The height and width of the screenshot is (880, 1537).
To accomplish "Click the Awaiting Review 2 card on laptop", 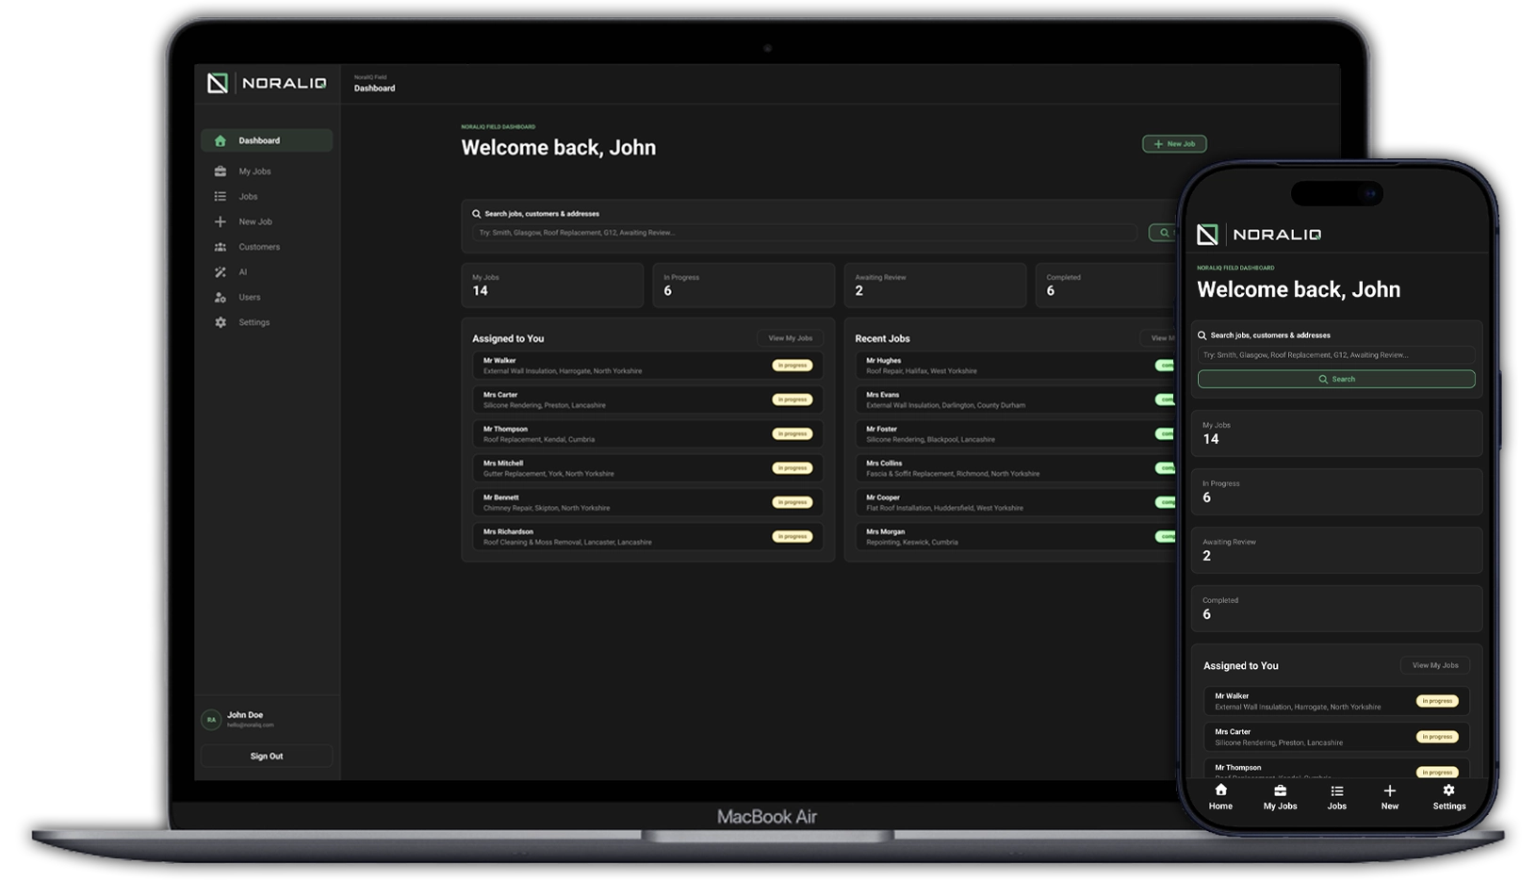I will tap(935, 285).
